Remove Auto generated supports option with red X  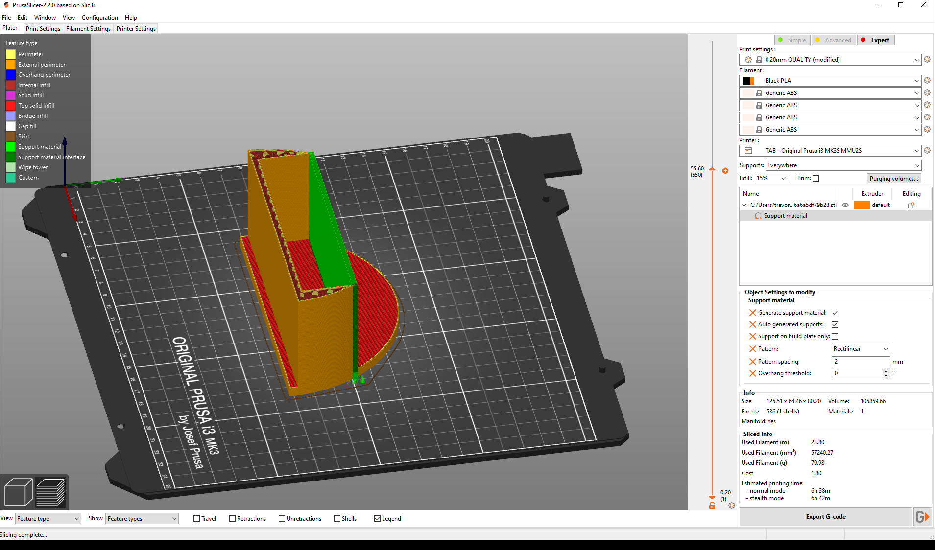click(753, 324)
